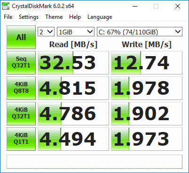Open the Help menu
Screen dimensions: 189x173
point(75,17)
